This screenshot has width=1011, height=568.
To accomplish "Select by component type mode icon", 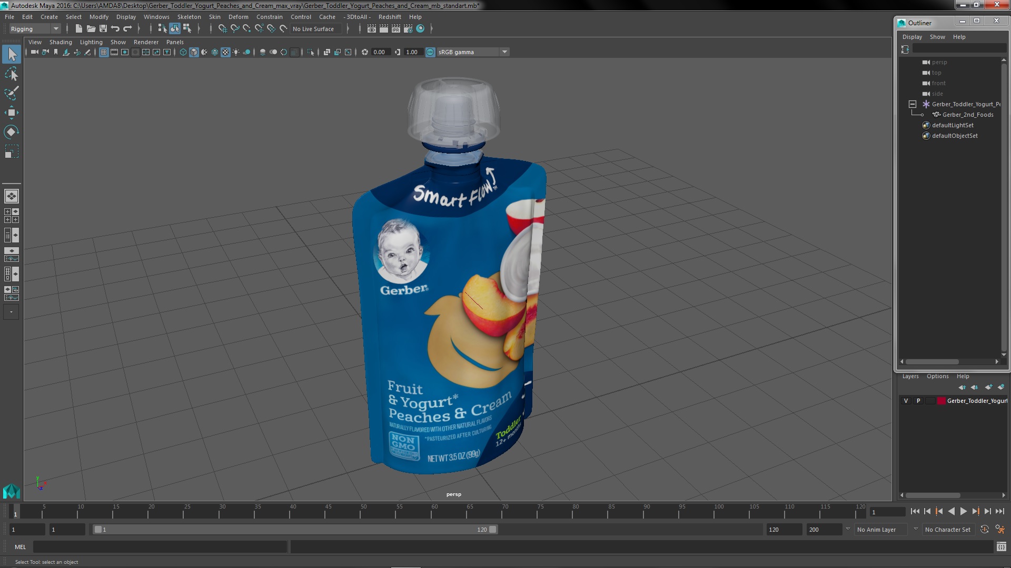I will coord(187,29).
